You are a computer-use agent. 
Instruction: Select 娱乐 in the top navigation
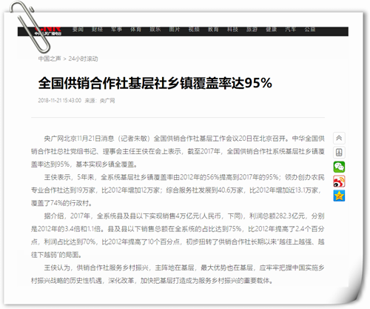tap(155, 30)
